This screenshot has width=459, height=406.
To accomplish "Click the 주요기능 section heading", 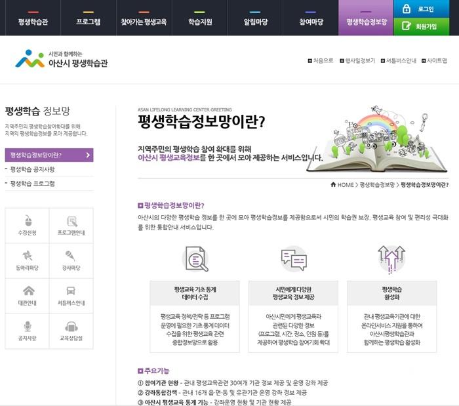I will [153, 371].
